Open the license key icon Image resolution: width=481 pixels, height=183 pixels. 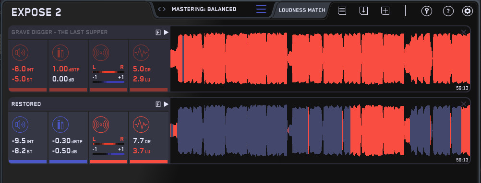[x=426, y=11]
